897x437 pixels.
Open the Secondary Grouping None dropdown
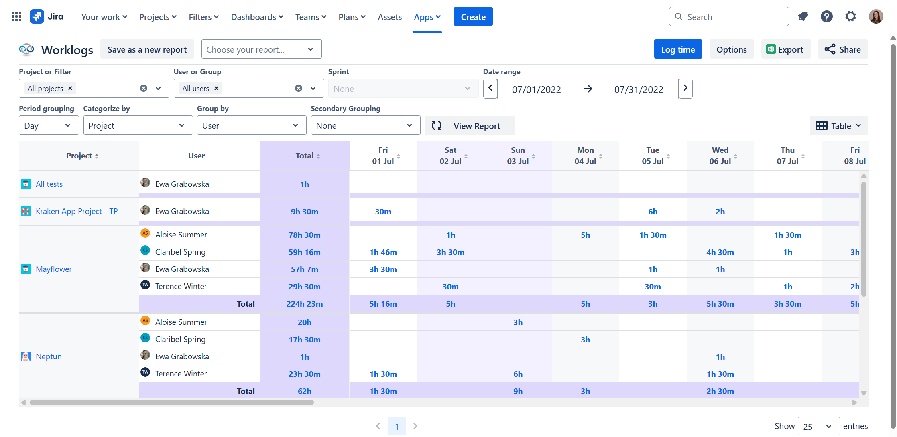366,125
